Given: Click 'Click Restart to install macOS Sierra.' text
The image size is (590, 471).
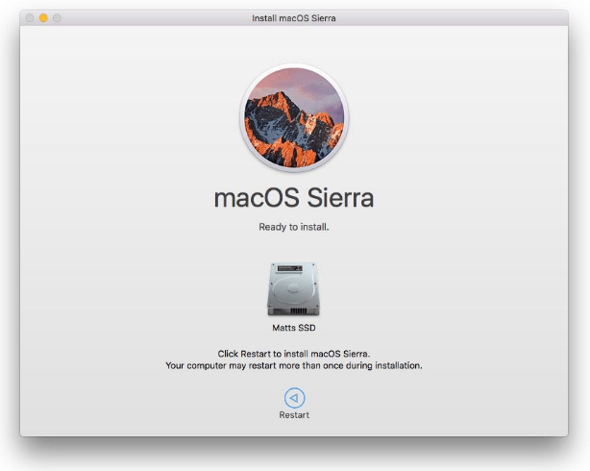Looking at the screenshot, I should [x=294, y=354].
